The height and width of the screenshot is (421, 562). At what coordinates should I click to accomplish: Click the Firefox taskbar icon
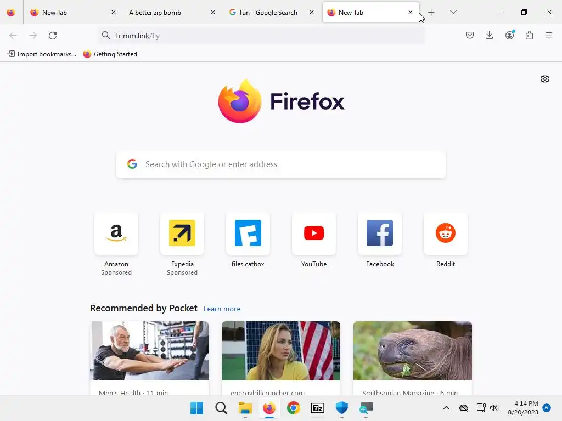pyautogui.click(x=269, y=408)
